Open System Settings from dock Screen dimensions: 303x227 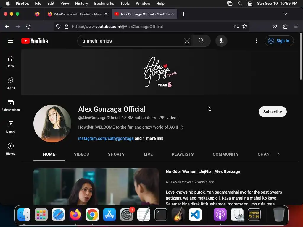pyautogui.click(x=127, y=215)
